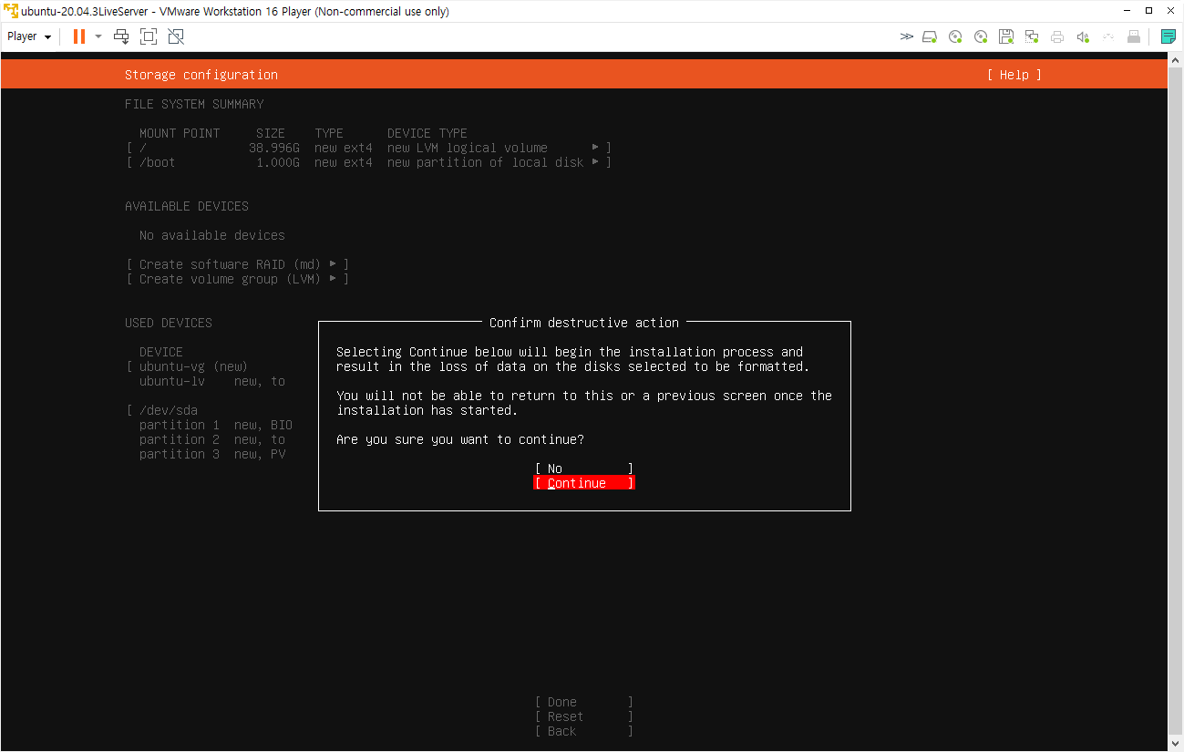This screenshot has width=1184, height=752.
Task: Enter full screen mode
Action: 149,36
